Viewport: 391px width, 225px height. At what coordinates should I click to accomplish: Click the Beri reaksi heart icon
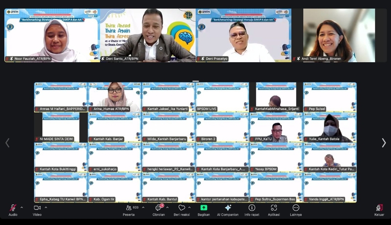pyautogui.click(x=182, y=208)
